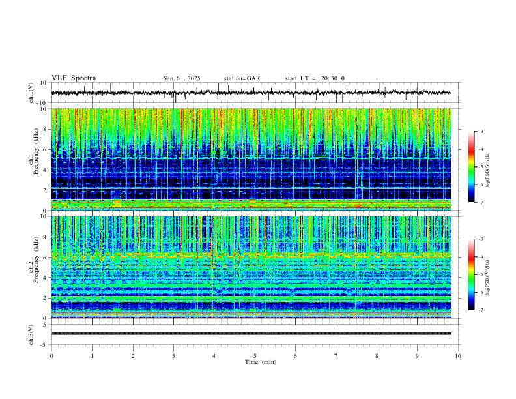Click the ch.2 color bar "log(PSD)" label
Screen dimensions: 516x399
point(488,278)
